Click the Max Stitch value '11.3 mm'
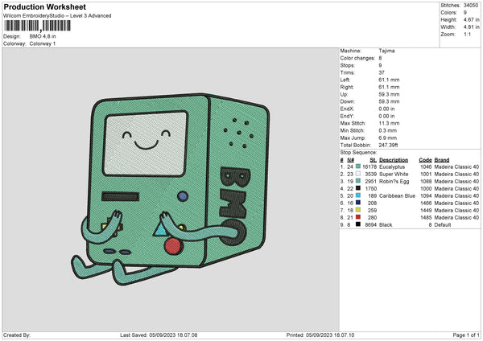Viewport: 483px width, 341px height. point(389,123)
